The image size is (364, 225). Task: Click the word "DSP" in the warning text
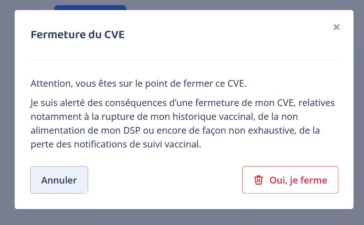(133, 130)
